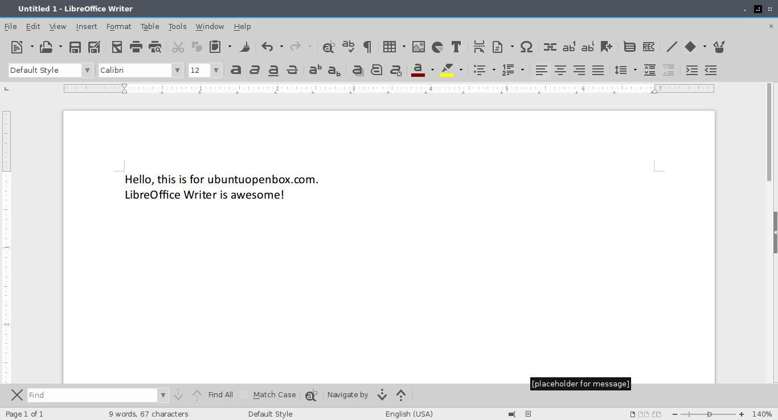Insert a chart icon
Image resolution: width=778 pixels, height=420 pixels.
click(437, 47)
